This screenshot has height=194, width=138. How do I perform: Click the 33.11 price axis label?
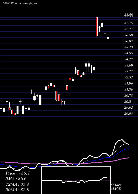pos(129,71)
